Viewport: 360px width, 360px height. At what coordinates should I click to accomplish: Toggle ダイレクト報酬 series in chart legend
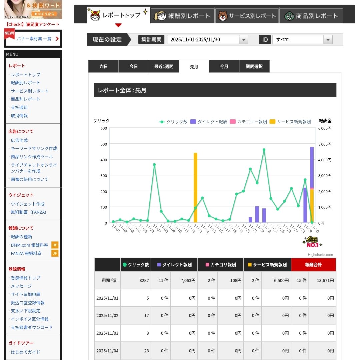point(209,122)
